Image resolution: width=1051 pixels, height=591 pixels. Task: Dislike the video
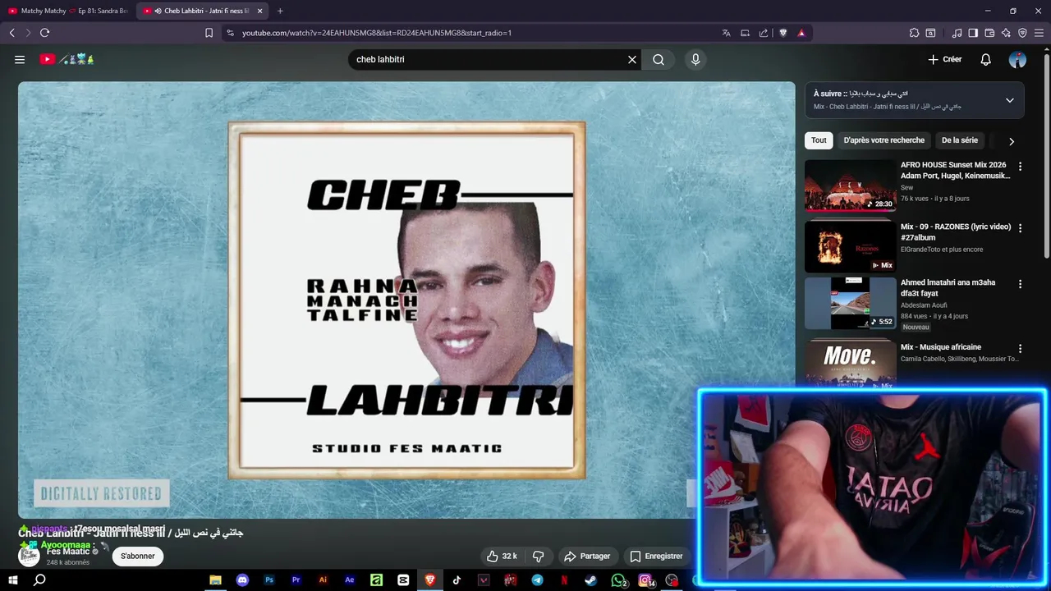tap(539, 556)
